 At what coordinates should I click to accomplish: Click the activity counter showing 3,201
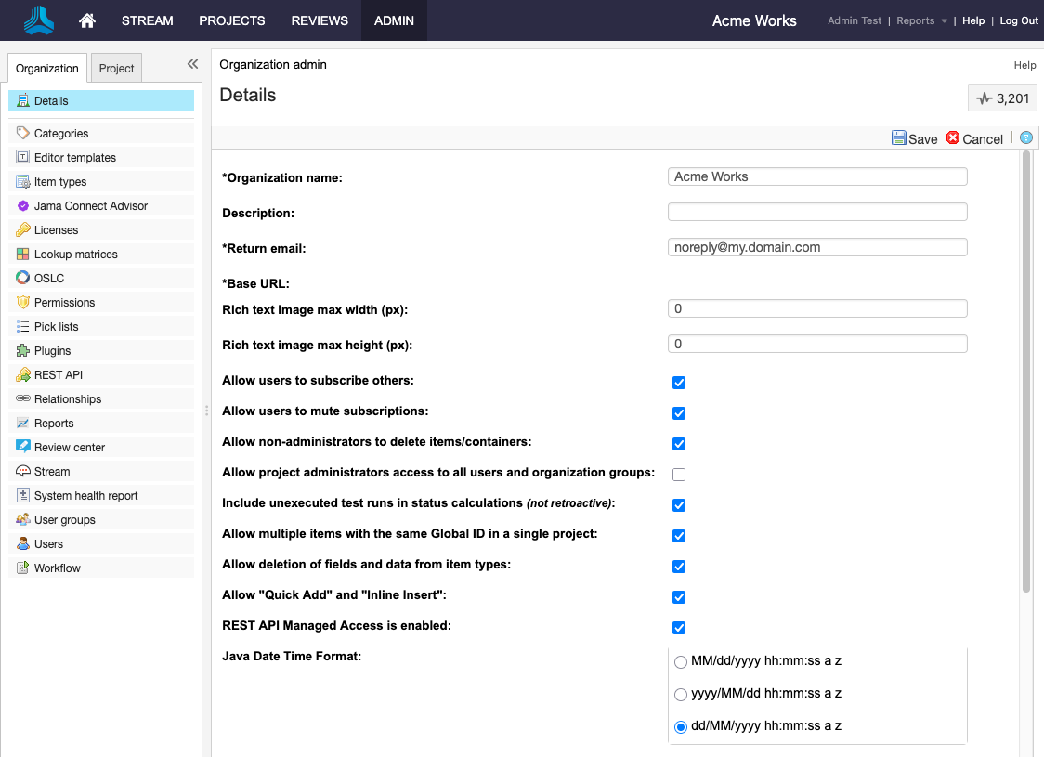point(1002,98)
